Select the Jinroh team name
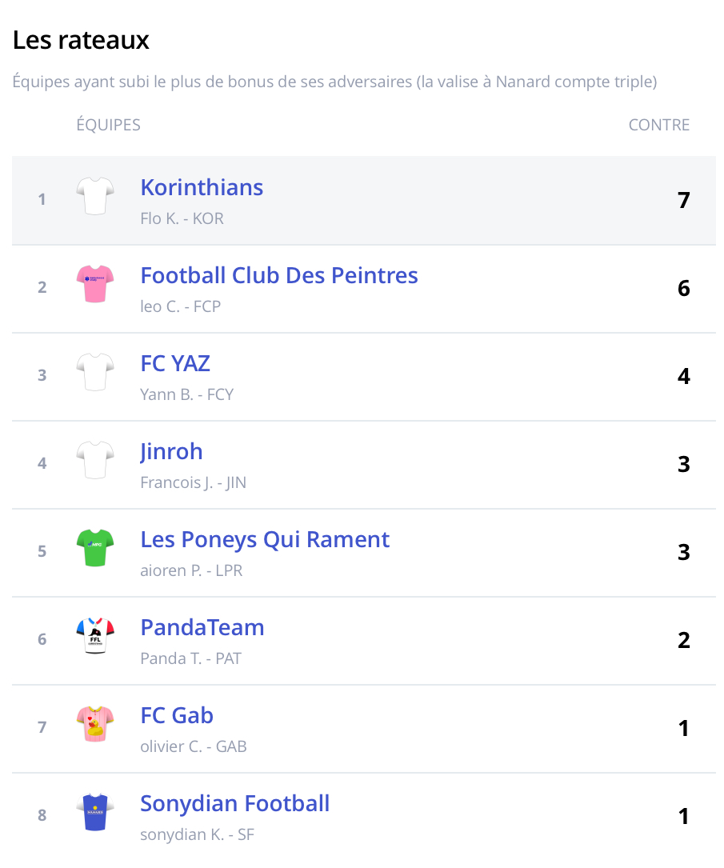This screenshot has width=724, height=868. tap(171, 451)
